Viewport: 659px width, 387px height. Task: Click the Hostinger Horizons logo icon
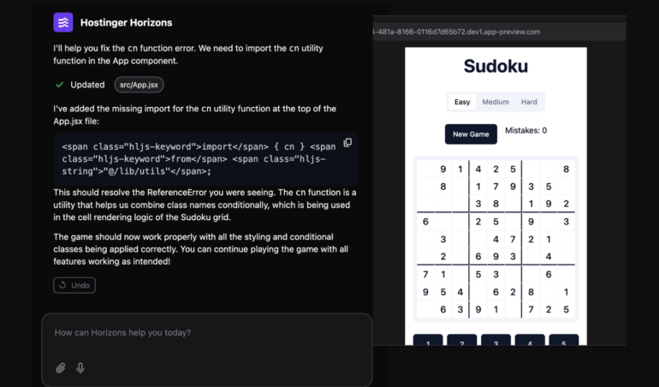pyautogui.click(x=63, y=22)
